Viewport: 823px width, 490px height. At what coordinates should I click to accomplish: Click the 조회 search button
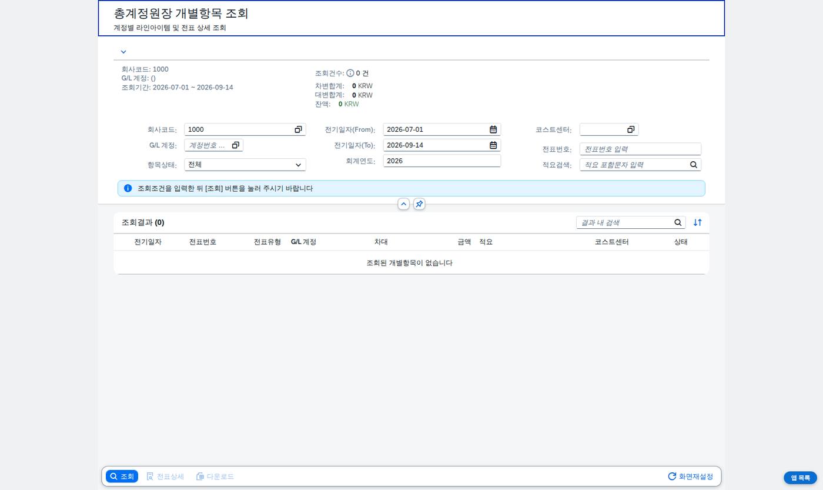click(x=122, y=476)
